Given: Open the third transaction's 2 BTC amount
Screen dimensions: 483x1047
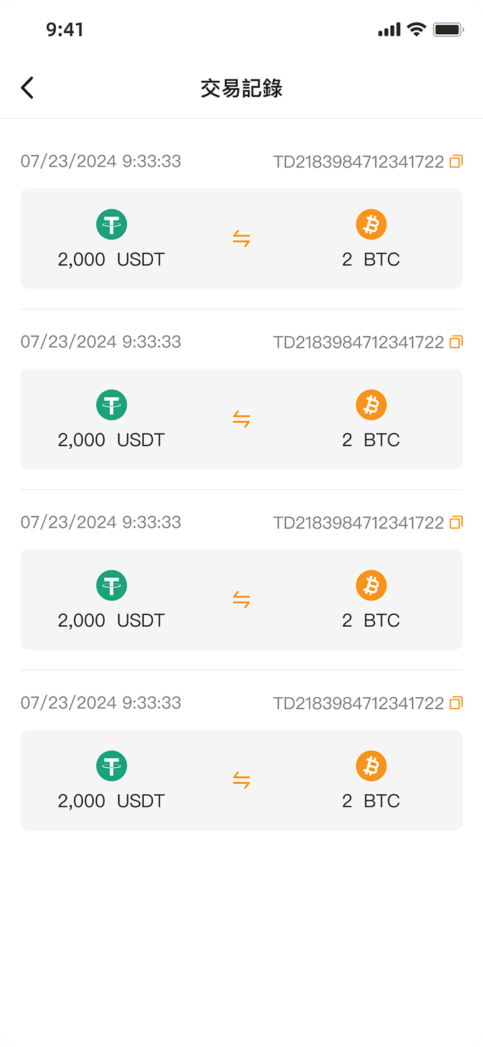Looking at the screenshot, I should (371, 621).
